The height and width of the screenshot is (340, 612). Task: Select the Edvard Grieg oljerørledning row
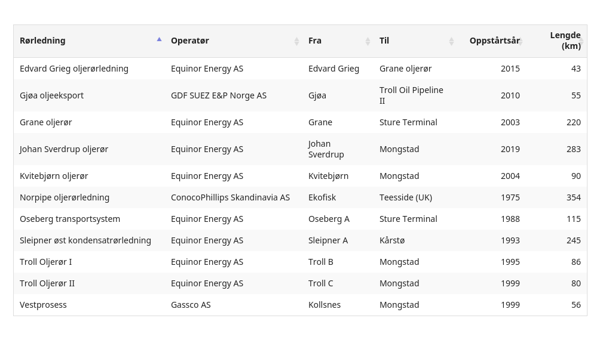[x=300, y=69]
